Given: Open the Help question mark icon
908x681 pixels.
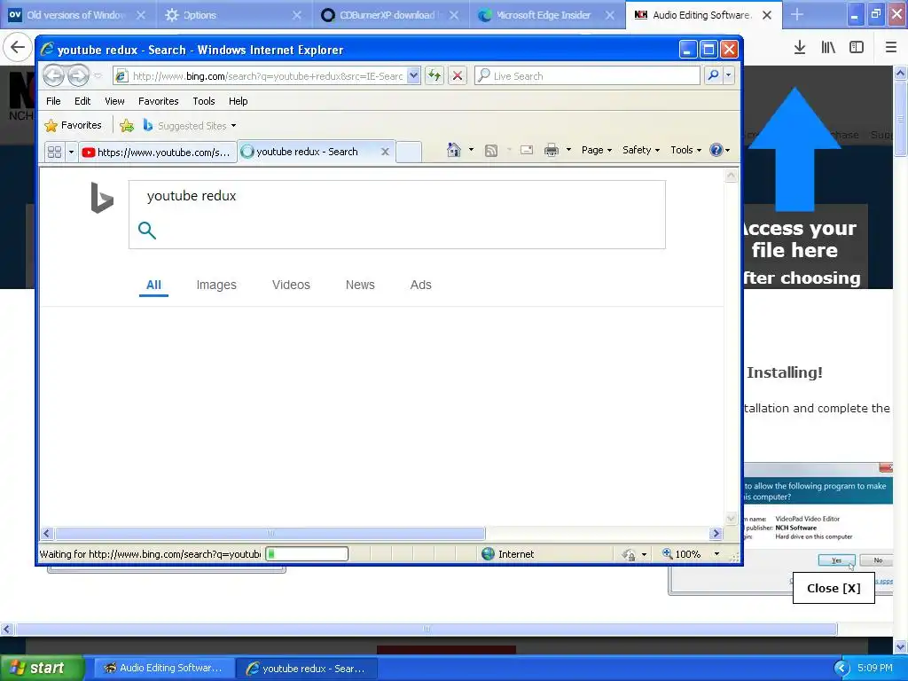Looking at the screenshot, I should pyautogui.click(x=716, y=150).
